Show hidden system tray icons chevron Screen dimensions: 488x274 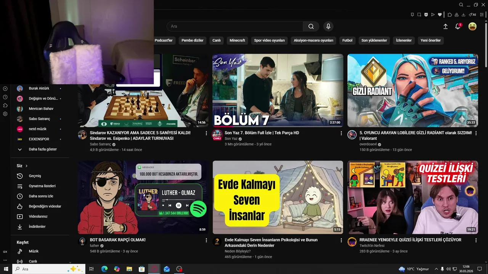tap(436, 269)
